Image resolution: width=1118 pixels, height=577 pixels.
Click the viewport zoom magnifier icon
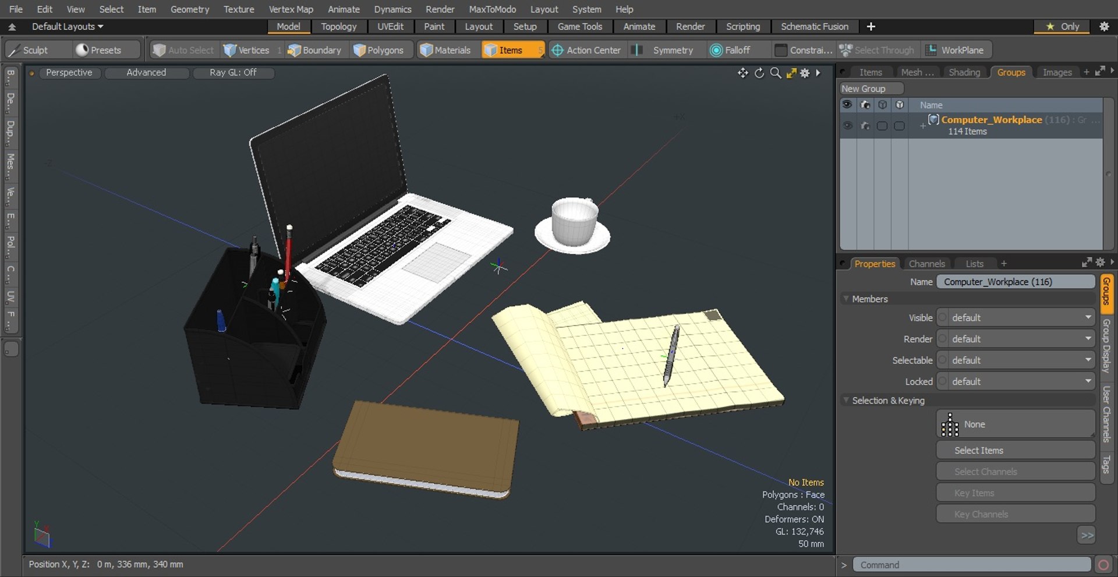776,73
